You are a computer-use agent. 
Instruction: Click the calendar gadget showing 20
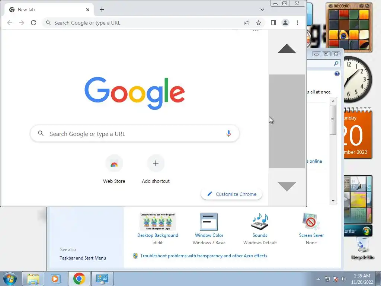pyautogui.click(x=358, y=133)
